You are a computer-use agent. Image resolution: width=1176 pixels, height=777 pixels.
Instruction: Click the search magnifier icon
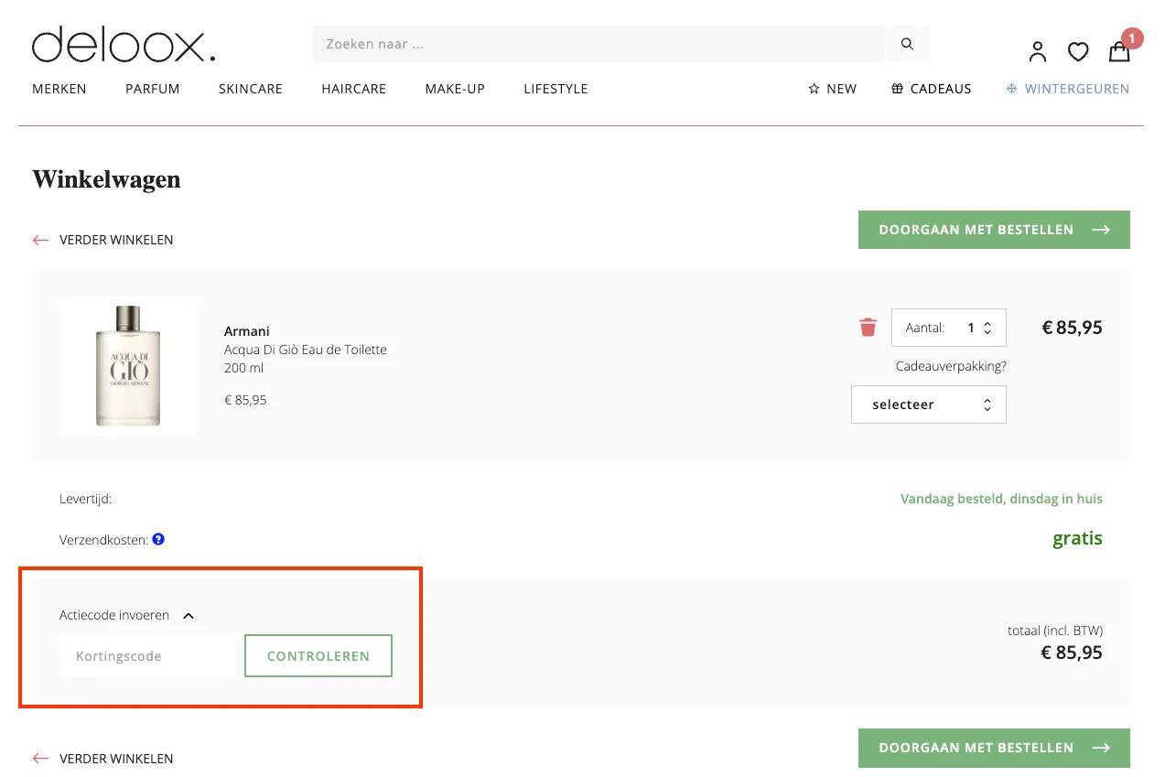click(x=907, y=44)
